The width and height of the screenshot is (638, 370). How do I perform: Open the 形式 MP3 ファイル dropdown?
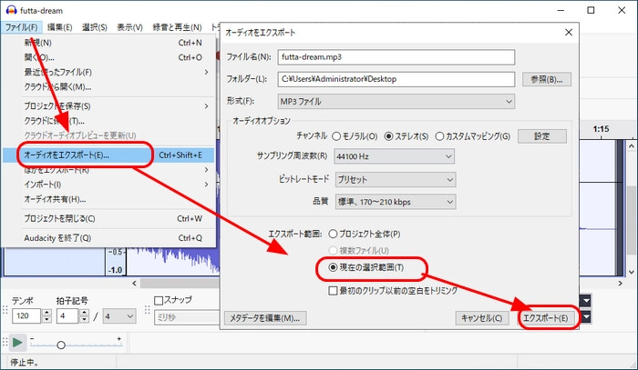pyautogui.click(x=396, y=102)
